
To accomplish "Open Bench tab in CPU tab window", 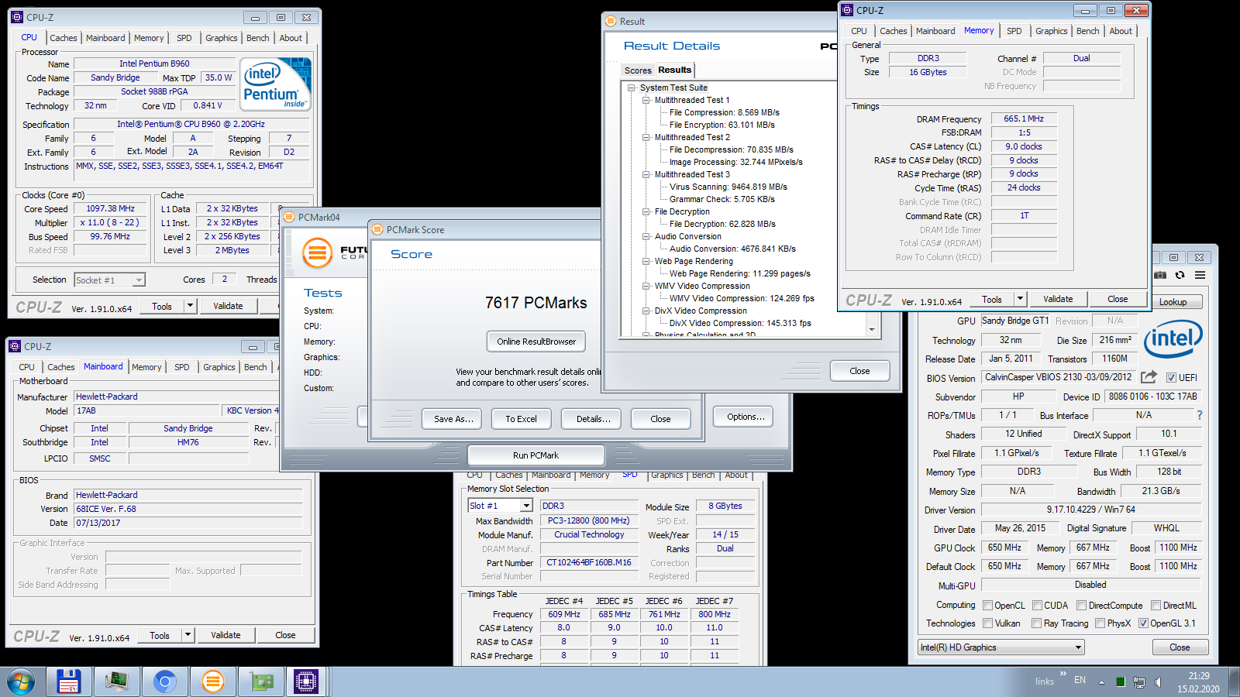I will (x=258, y=38).
